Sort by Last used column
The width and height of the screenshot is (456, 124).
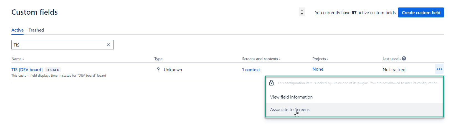pos(392,59)
